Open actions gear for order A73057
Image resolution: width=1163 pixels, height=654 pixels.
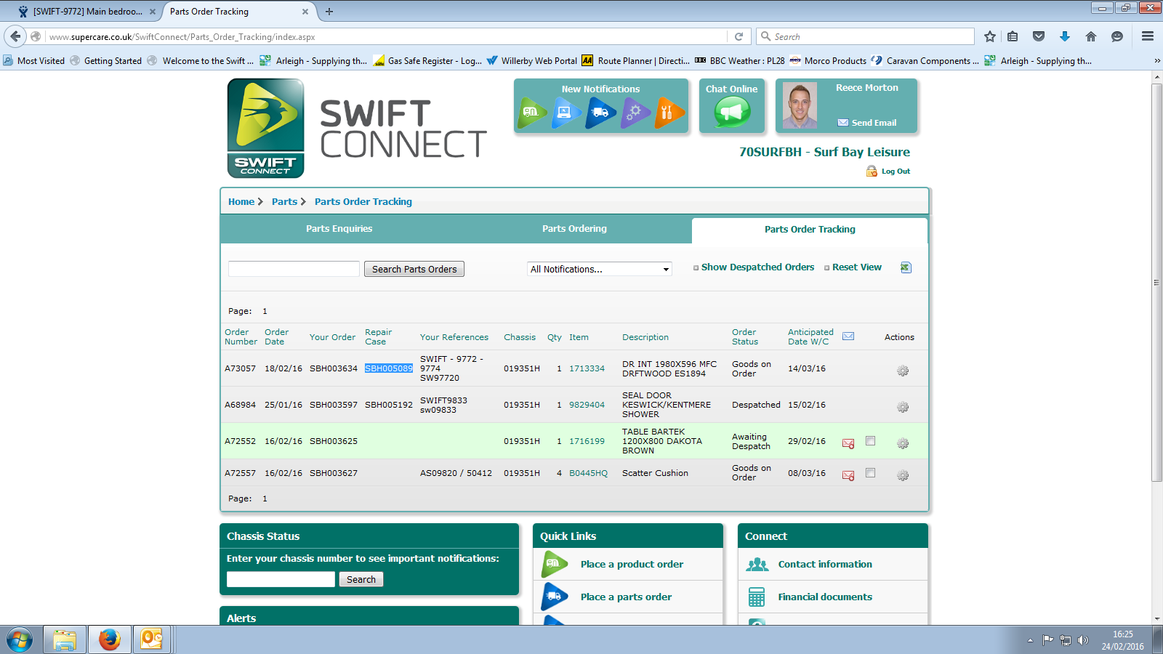pos(903,371)
